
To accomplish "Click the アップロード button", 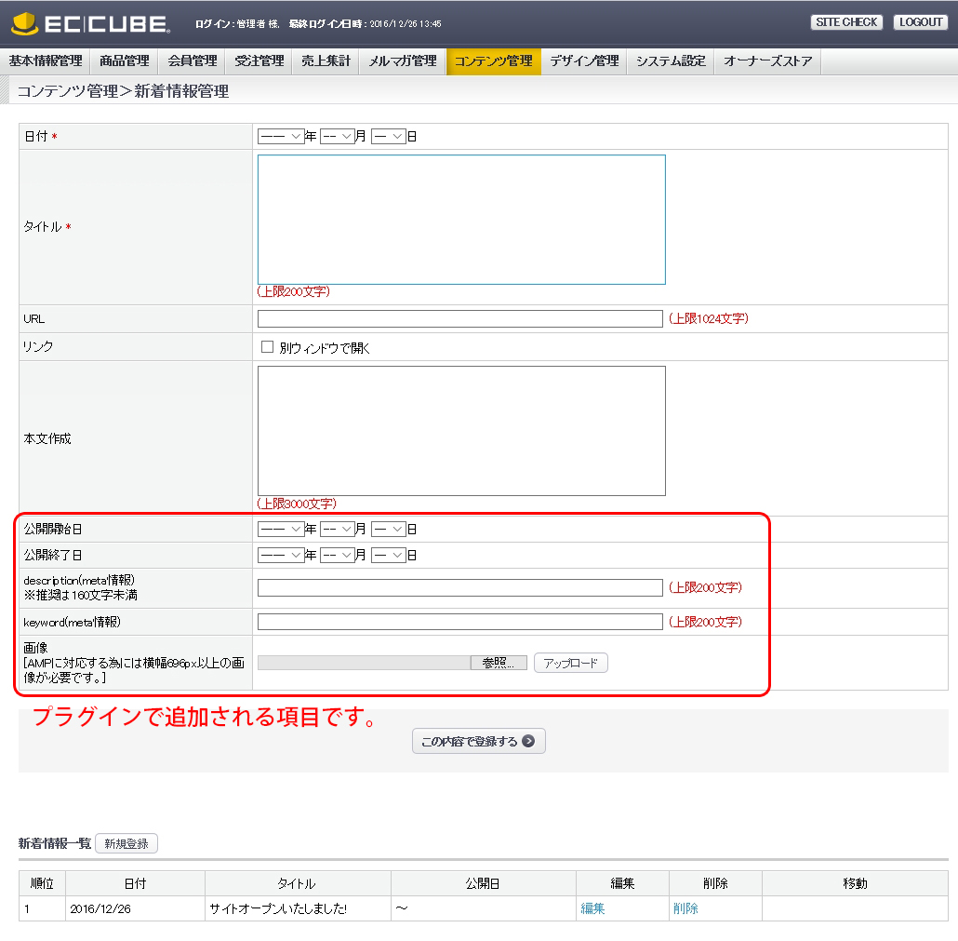I will click(x=571, y=663).
